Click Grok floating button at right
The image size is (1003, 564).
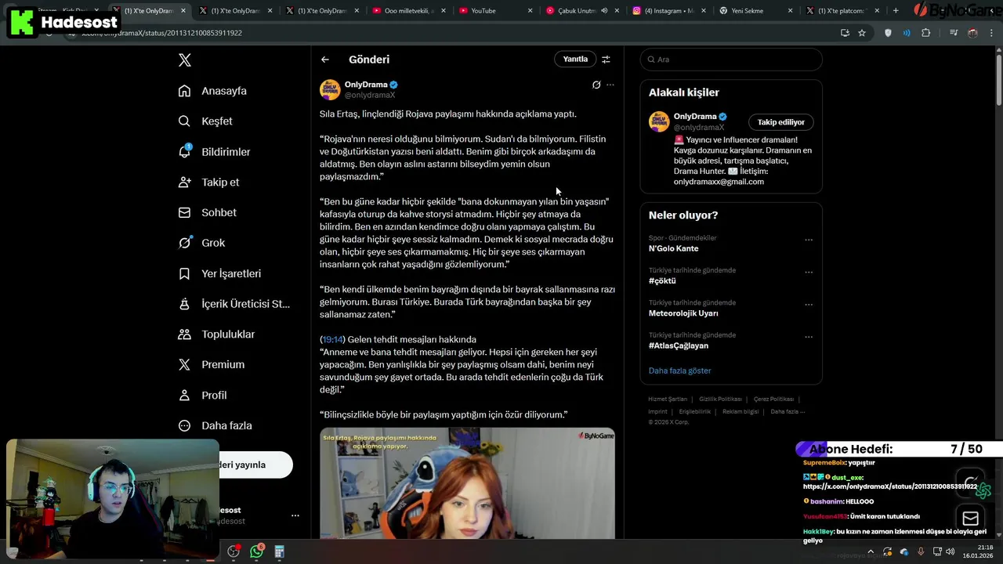pos(971,483)
